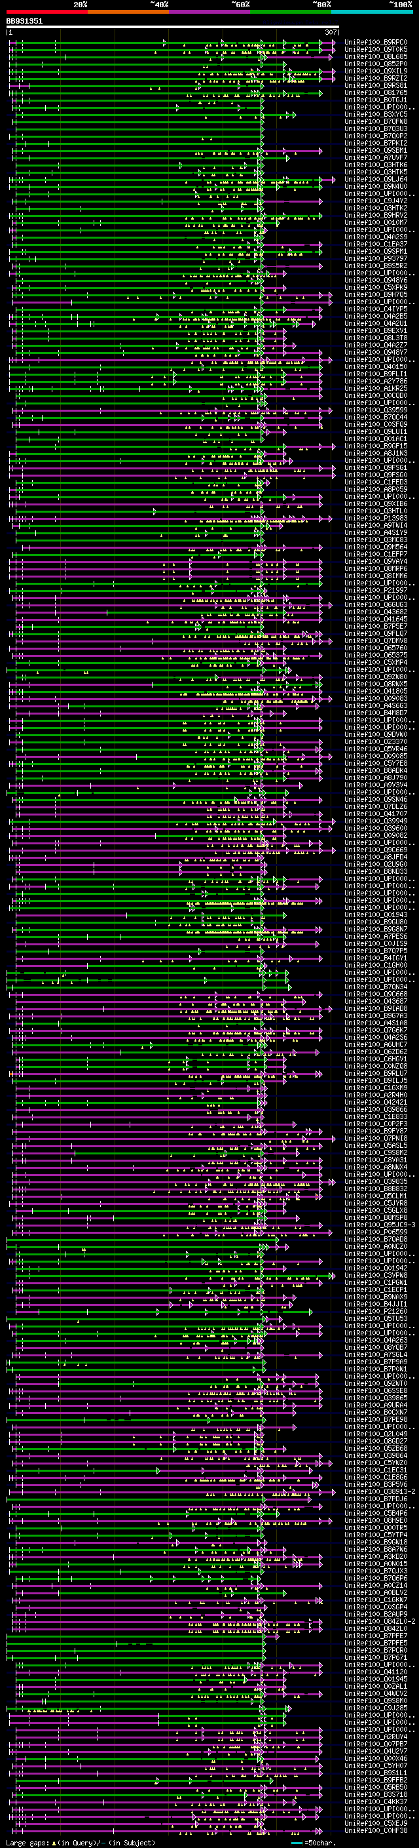This screenshot has width=419, height=1848.
Task: Select the UniRef100_A7PES6 label
Action: [x=376, y=936]
